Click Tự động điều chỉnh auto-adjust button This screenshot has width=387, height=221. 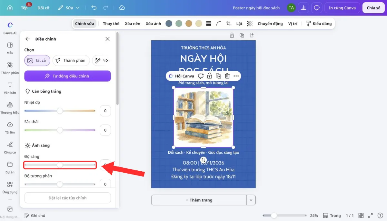68,76
